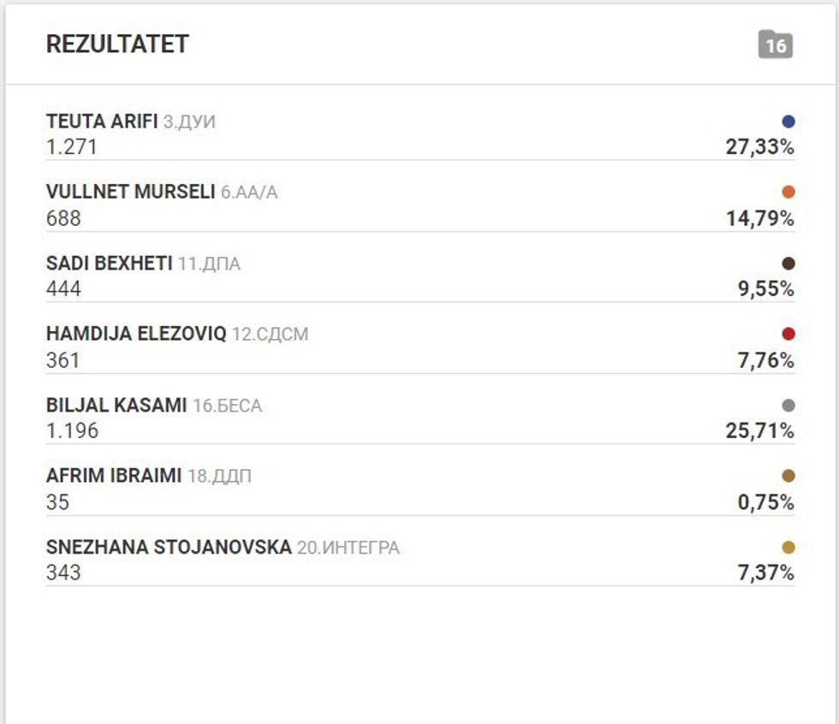Click the orange dot next to VULLNET MURSELI
The width and height of the screenshot is (839, 724).
click(x=788, y=192)
